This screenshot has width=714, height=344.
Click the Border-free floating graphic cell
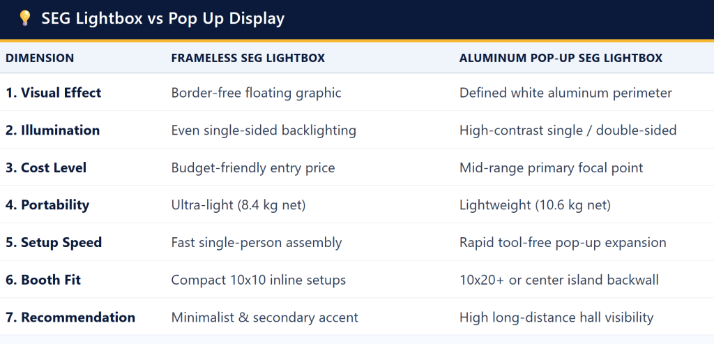pos(257,93)
